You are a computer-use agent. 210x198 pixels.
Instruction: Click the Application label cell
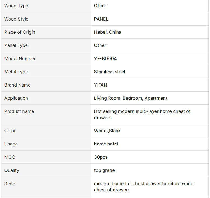pyautogui.click(x=16, y=98)
